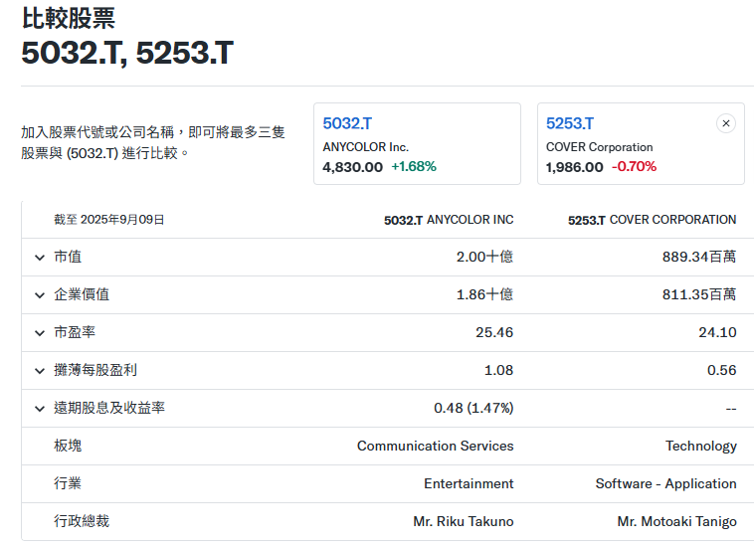Click the 1,986.00 price of COVER
The image size is (754, 546).
tap(574, 167)
